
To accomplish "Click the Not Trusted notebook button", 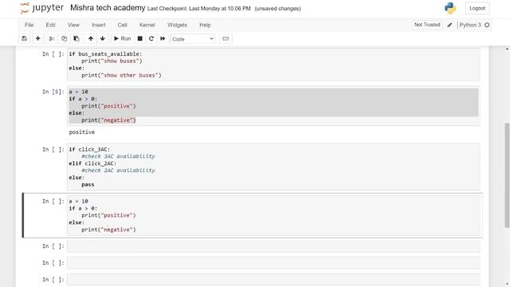I will tap(427, 25).
